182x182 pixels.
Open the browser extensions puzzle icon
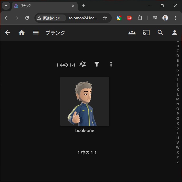pyautogui.click(x=140, y=18)
